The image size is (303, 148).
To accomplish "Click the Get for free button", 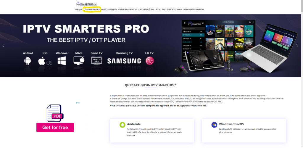I will click(x=55, y=128).
